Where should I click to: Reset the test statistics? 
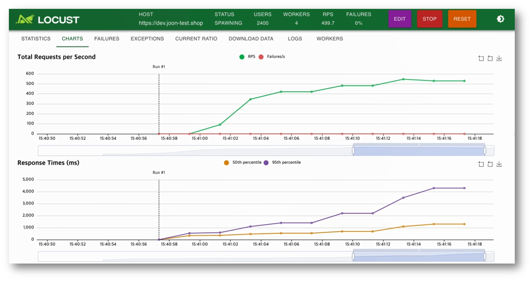462,19
